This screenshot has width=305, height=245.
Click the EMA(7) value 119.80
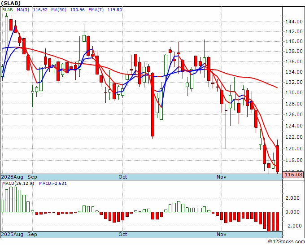click(115, 10)
